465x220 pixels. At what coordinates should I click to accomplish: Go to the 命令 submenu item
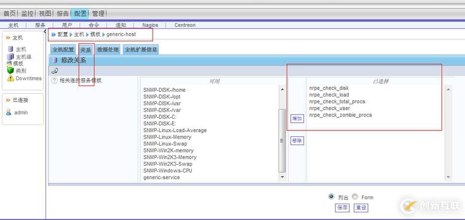point(94,25)
